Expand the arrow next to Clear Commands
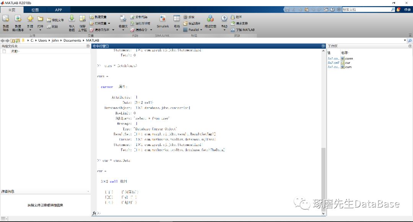413x222 pixels. [x=151, y=30]
